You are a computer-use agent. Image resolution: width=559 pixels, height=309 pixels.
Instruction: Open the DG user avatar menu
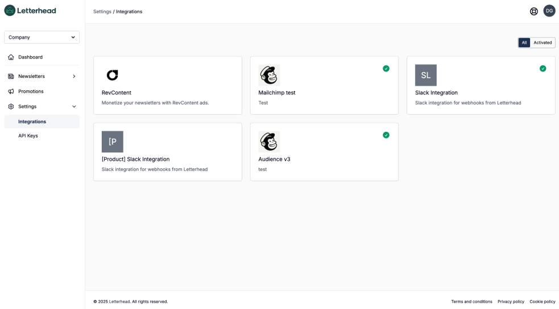549,11
